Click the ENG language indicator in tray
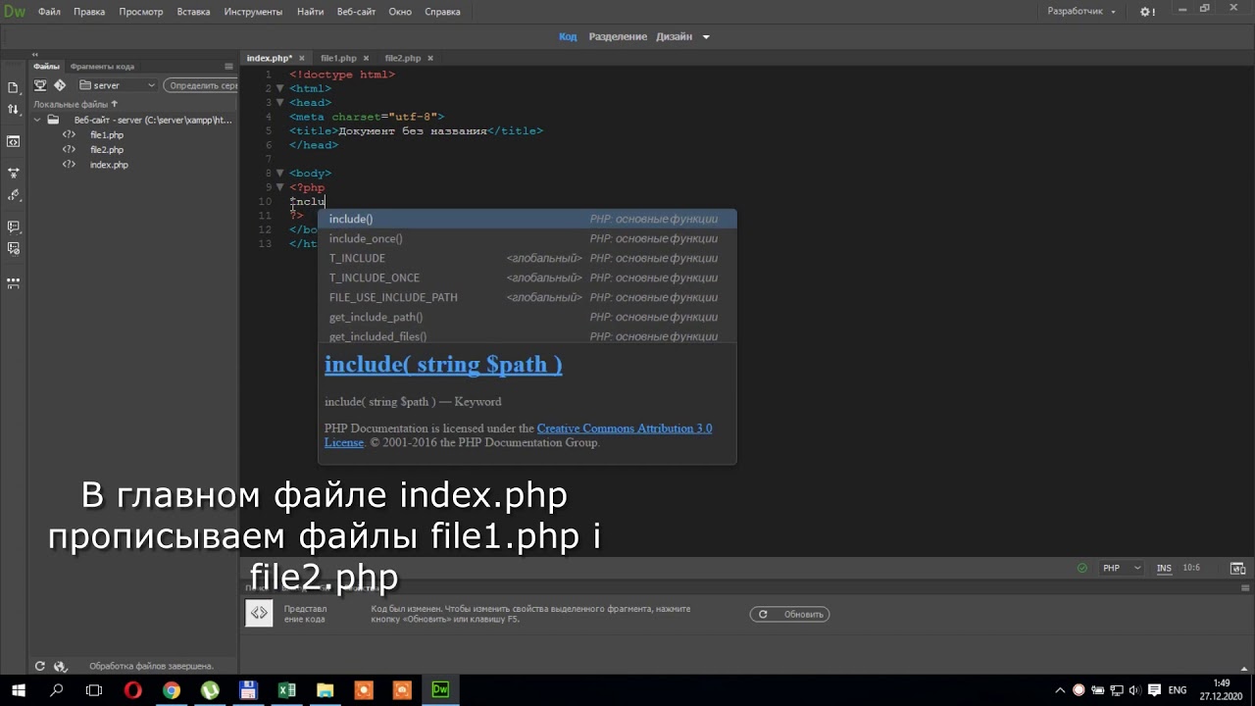This screenshot has height=706, width=1255. (x=1178, y=690)
